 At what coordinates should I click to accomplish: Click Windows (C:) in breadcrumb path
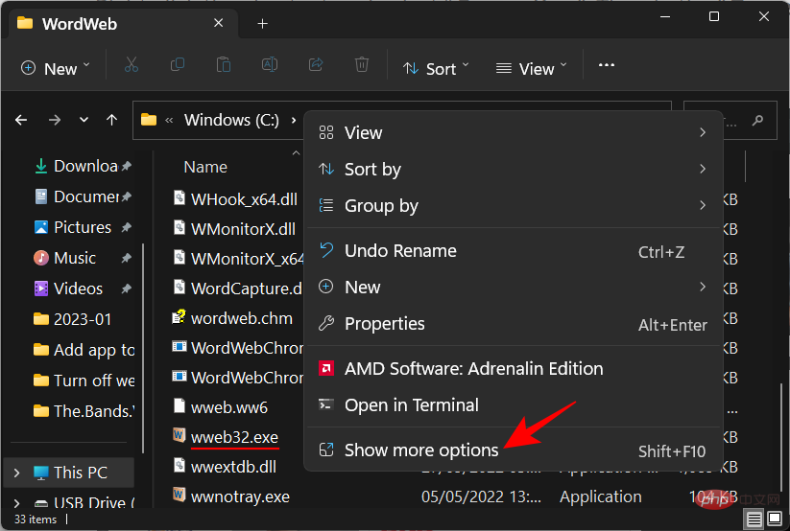pos(231,120)
